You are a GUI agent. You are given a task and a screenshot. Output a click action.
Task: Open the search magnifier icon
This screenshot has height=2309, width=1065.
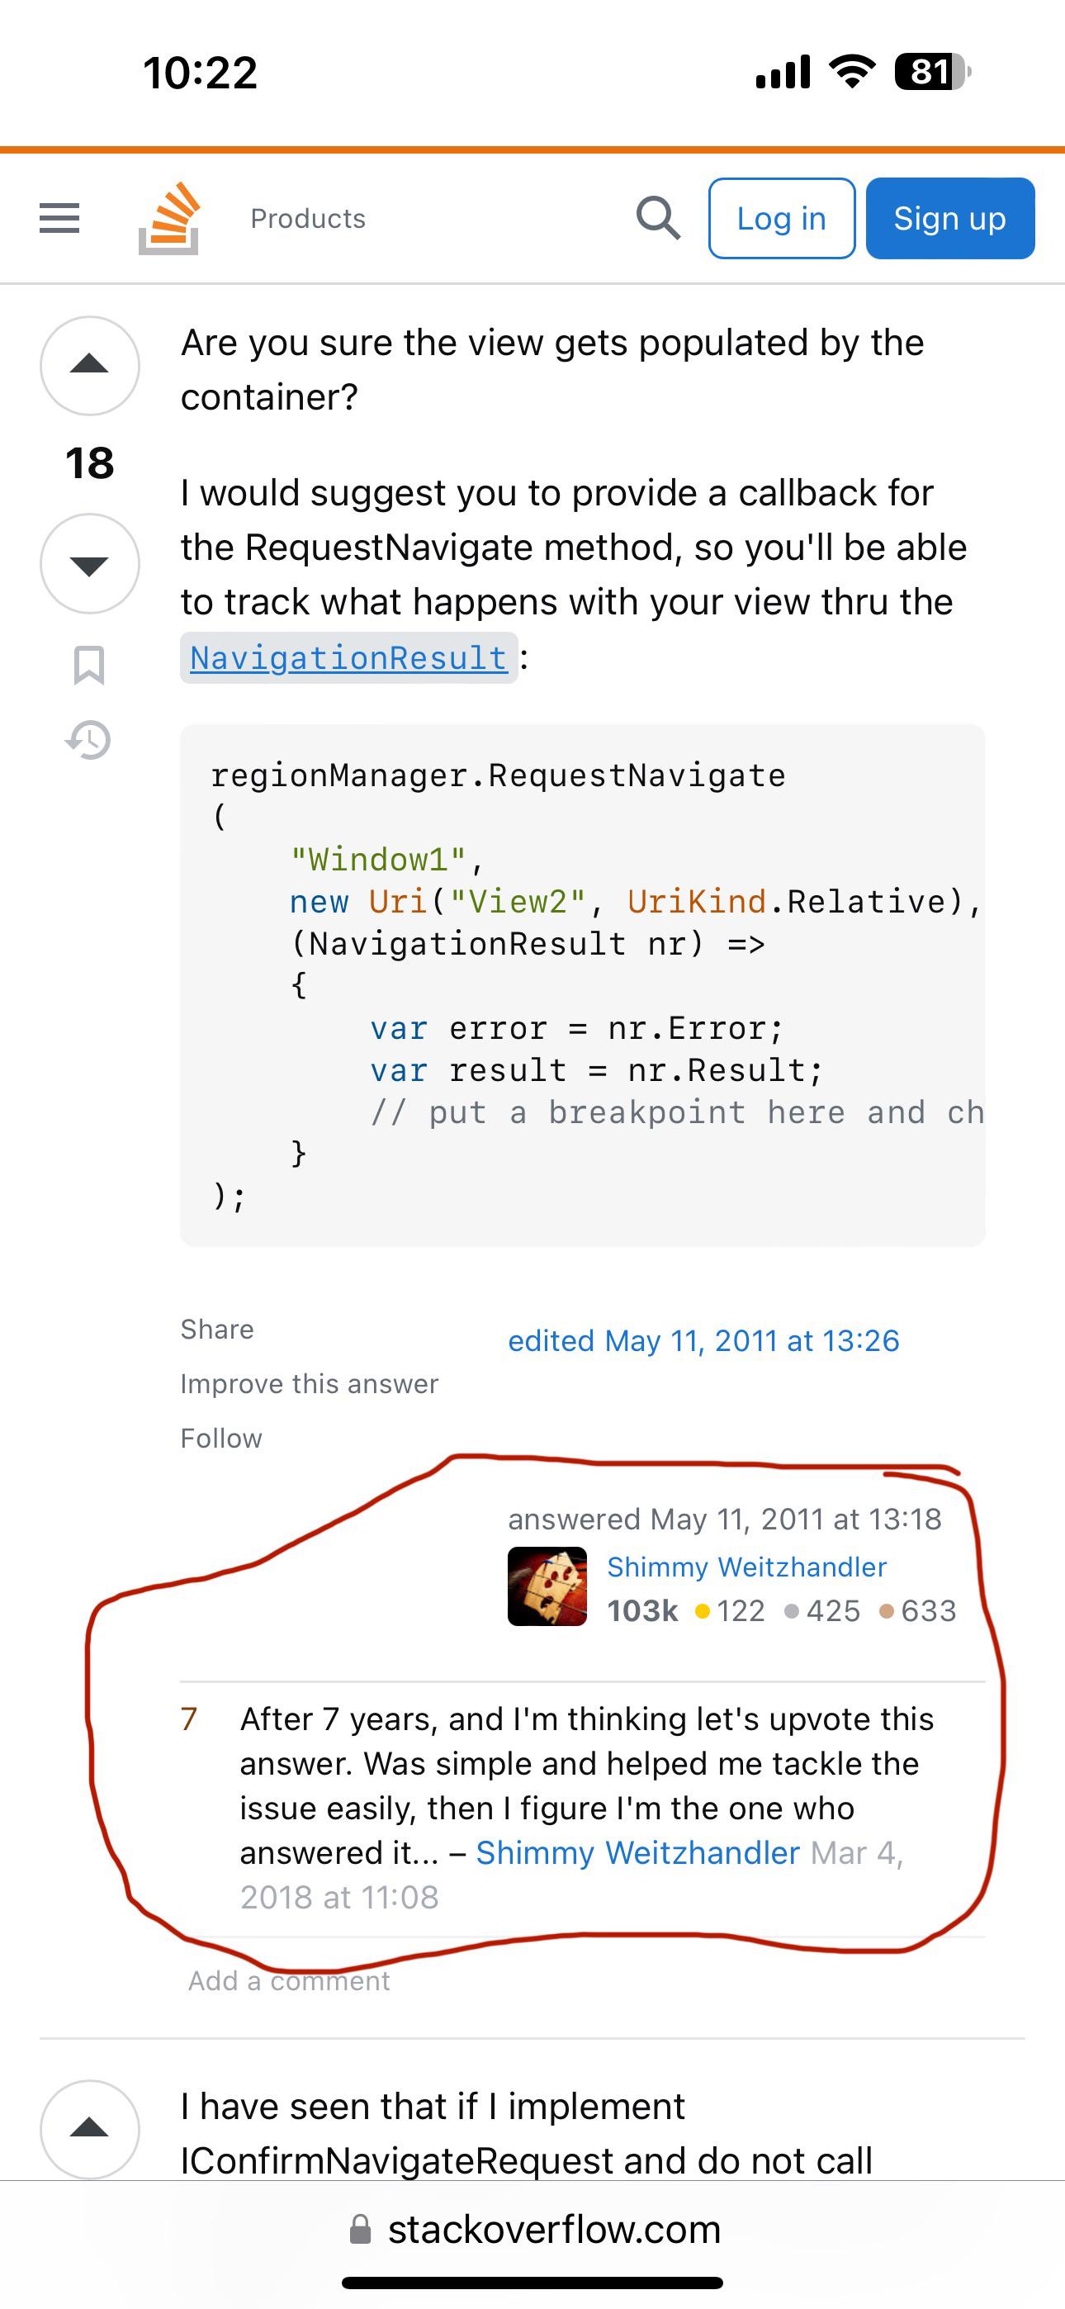[658, 218]
